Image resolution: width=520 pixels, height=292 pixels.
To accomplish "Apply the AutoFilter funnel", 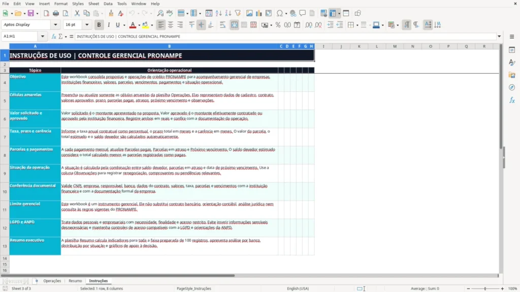I will click(x=238, y=13).
